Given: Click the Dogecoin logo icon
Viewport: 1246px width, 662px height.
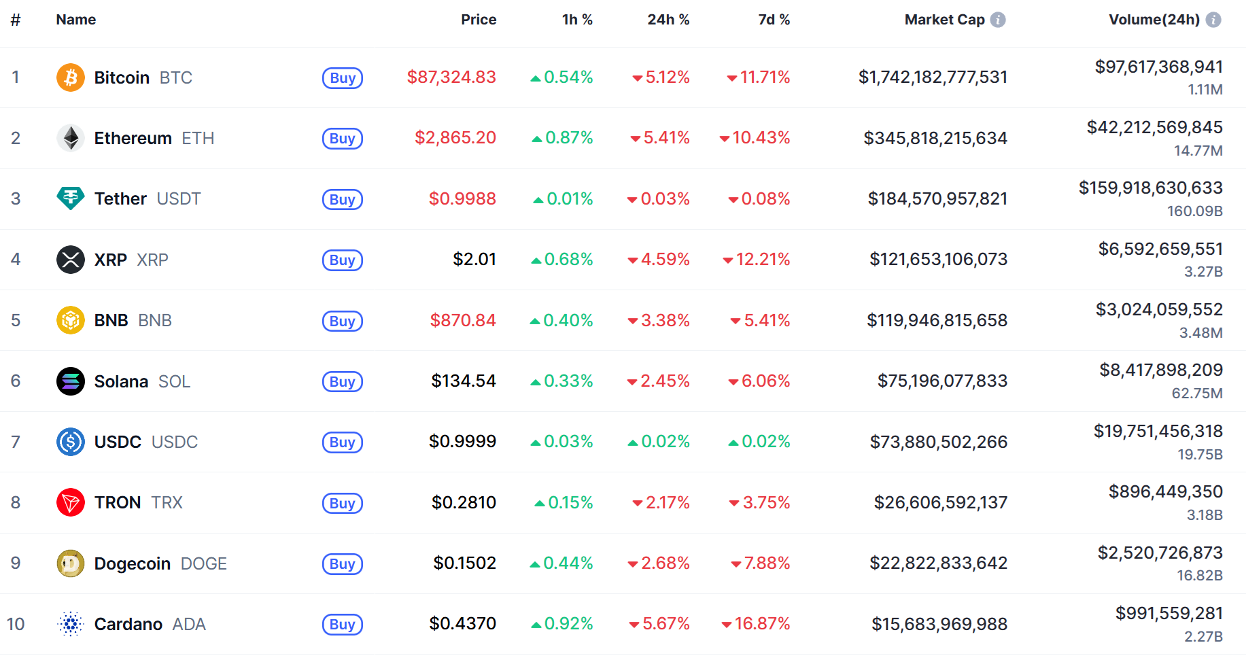Looking at the screenshot, I should pos(71,563).
